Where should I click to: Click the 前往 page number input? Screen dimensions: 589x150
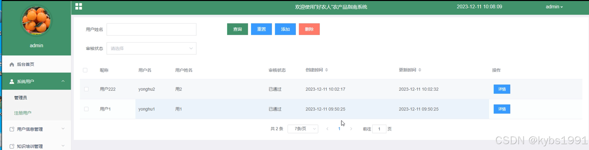click(x=379, y=129)
